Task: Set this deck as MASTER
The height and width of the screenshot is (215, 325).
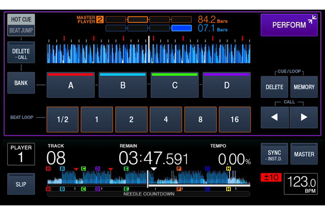Action: (x=304, y=154)
